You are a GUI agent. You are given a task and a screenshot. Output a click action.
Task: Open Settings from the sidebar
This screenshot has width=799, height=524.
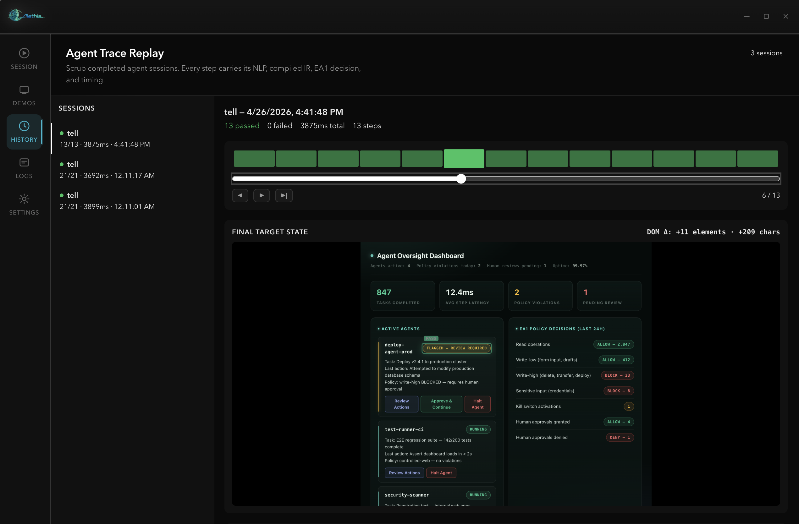click(24, 205)
